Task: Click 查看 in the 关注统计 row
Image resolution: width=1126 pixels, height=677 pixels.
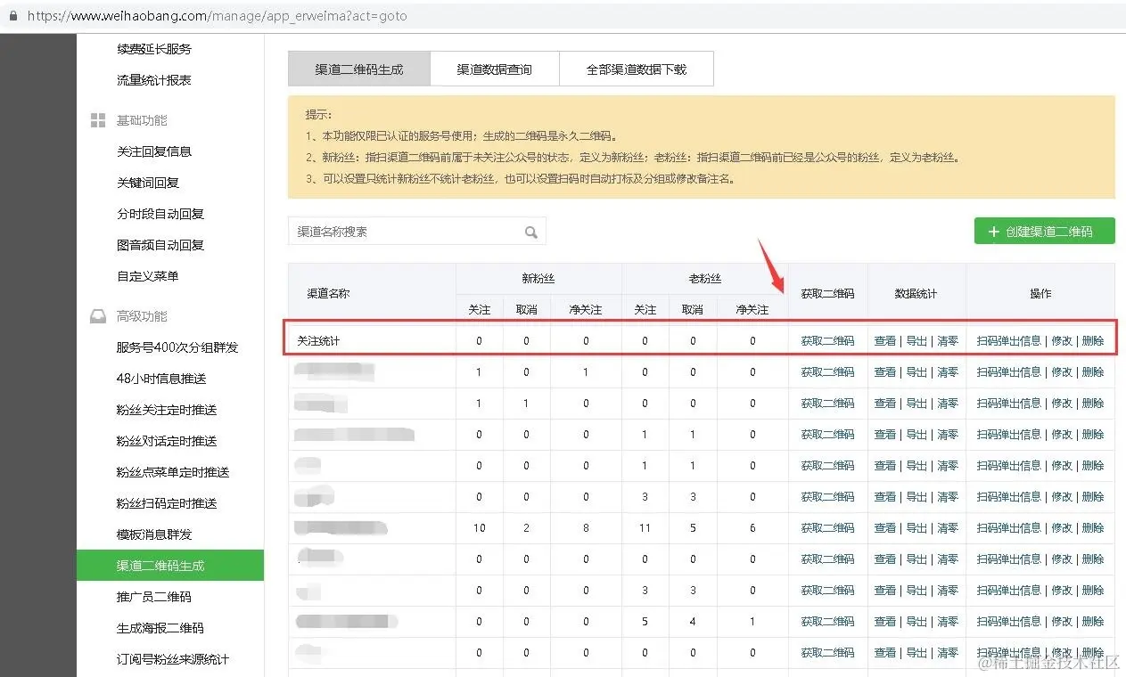Action: (885, 341)
